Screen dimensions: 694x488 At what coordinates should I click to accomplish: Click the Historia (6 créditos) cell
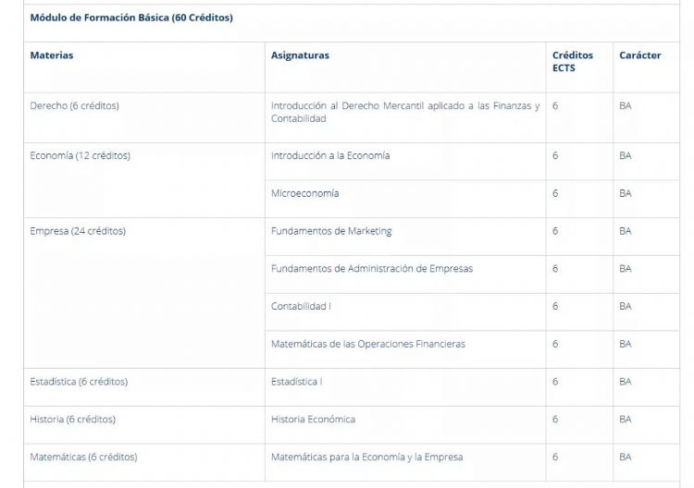(x=73, y=420)
